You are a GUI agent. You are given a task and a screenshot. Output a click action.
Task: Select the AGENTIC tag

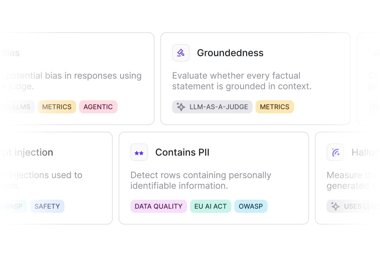(x=98, y=107)
